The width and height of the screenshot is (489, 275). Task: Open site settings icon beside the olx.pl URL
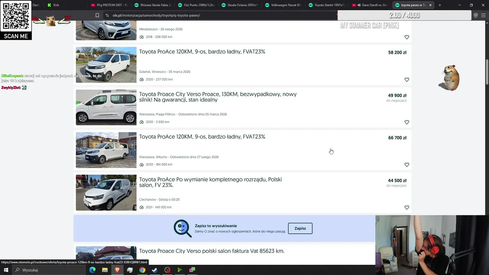click(107, 15)
